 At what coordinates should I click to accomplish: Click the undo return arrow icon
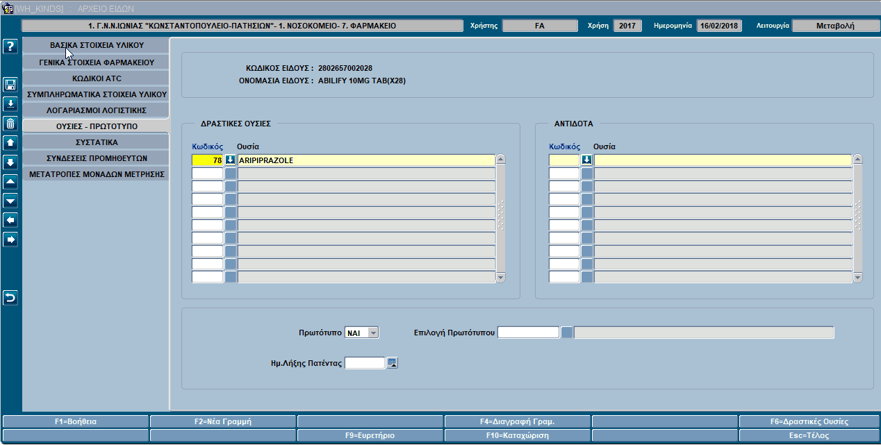[x=10, y=298]
